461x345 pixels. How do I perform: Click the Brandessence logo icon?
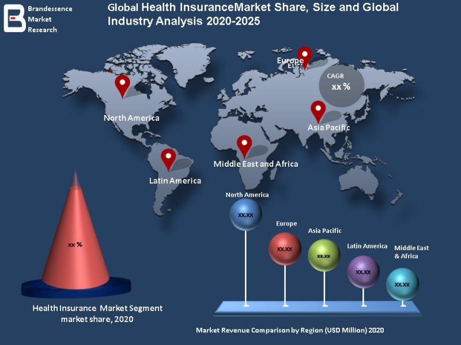15,18
